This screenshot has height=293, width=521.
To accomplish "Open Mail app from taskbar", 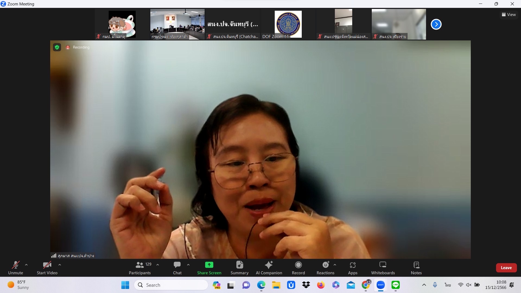I will (351, 285).
